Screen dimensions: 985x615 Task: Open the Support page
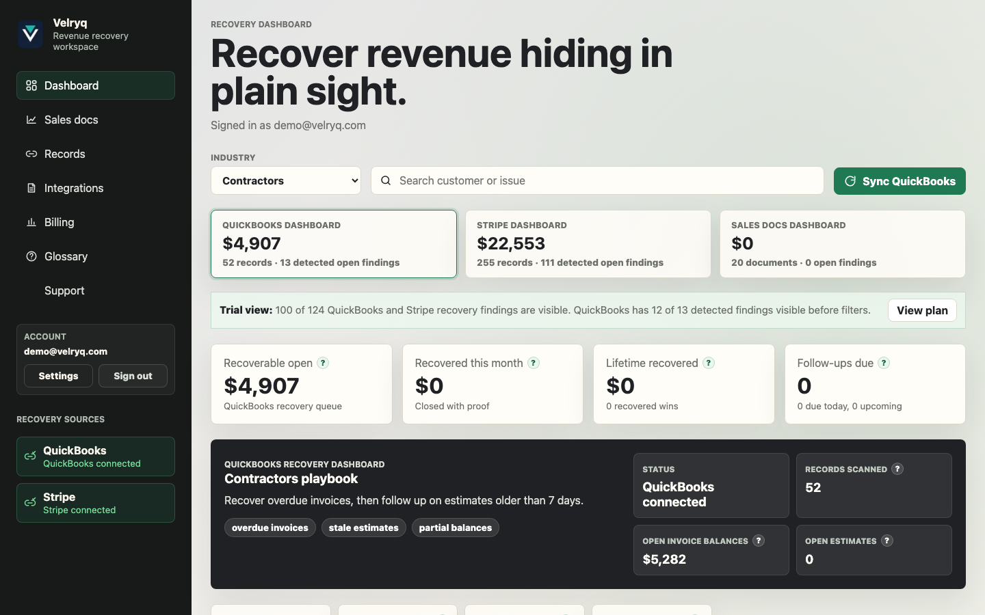(96, 290)
